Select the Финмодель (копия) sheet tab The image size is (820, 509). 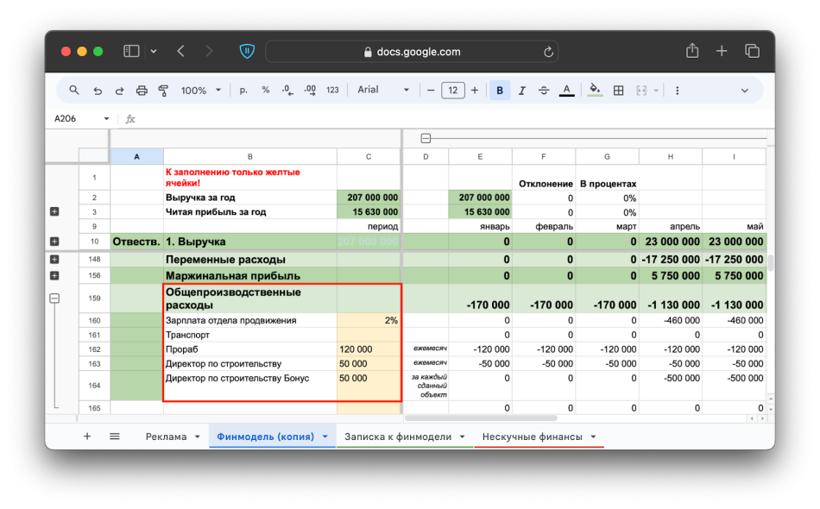pos(265,437)
